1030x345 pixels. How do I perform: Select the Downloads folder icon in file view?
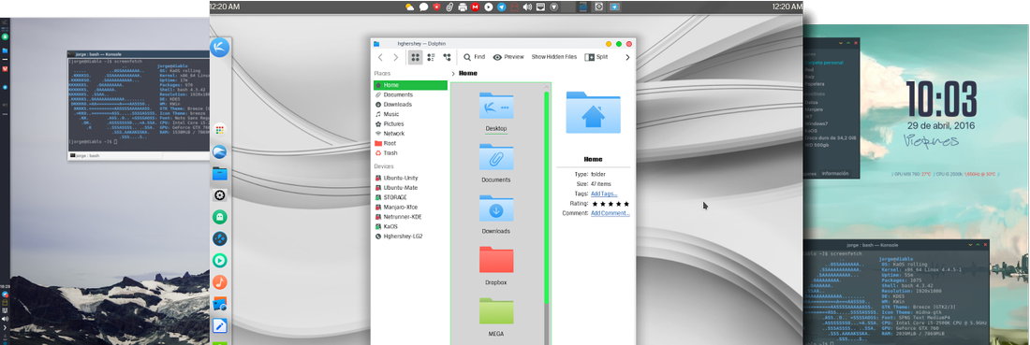pos(496,208)
